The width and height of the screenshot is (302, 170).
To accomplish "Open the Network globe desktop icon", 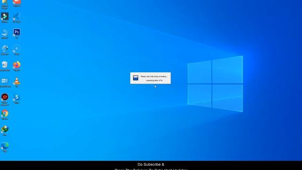I will click(5, 49).
